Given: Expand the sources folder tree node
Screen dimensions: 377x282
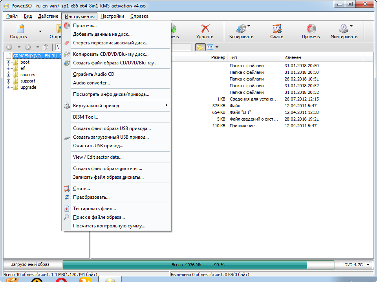Looking at the screenshot, I should click(x=8, y=75).
